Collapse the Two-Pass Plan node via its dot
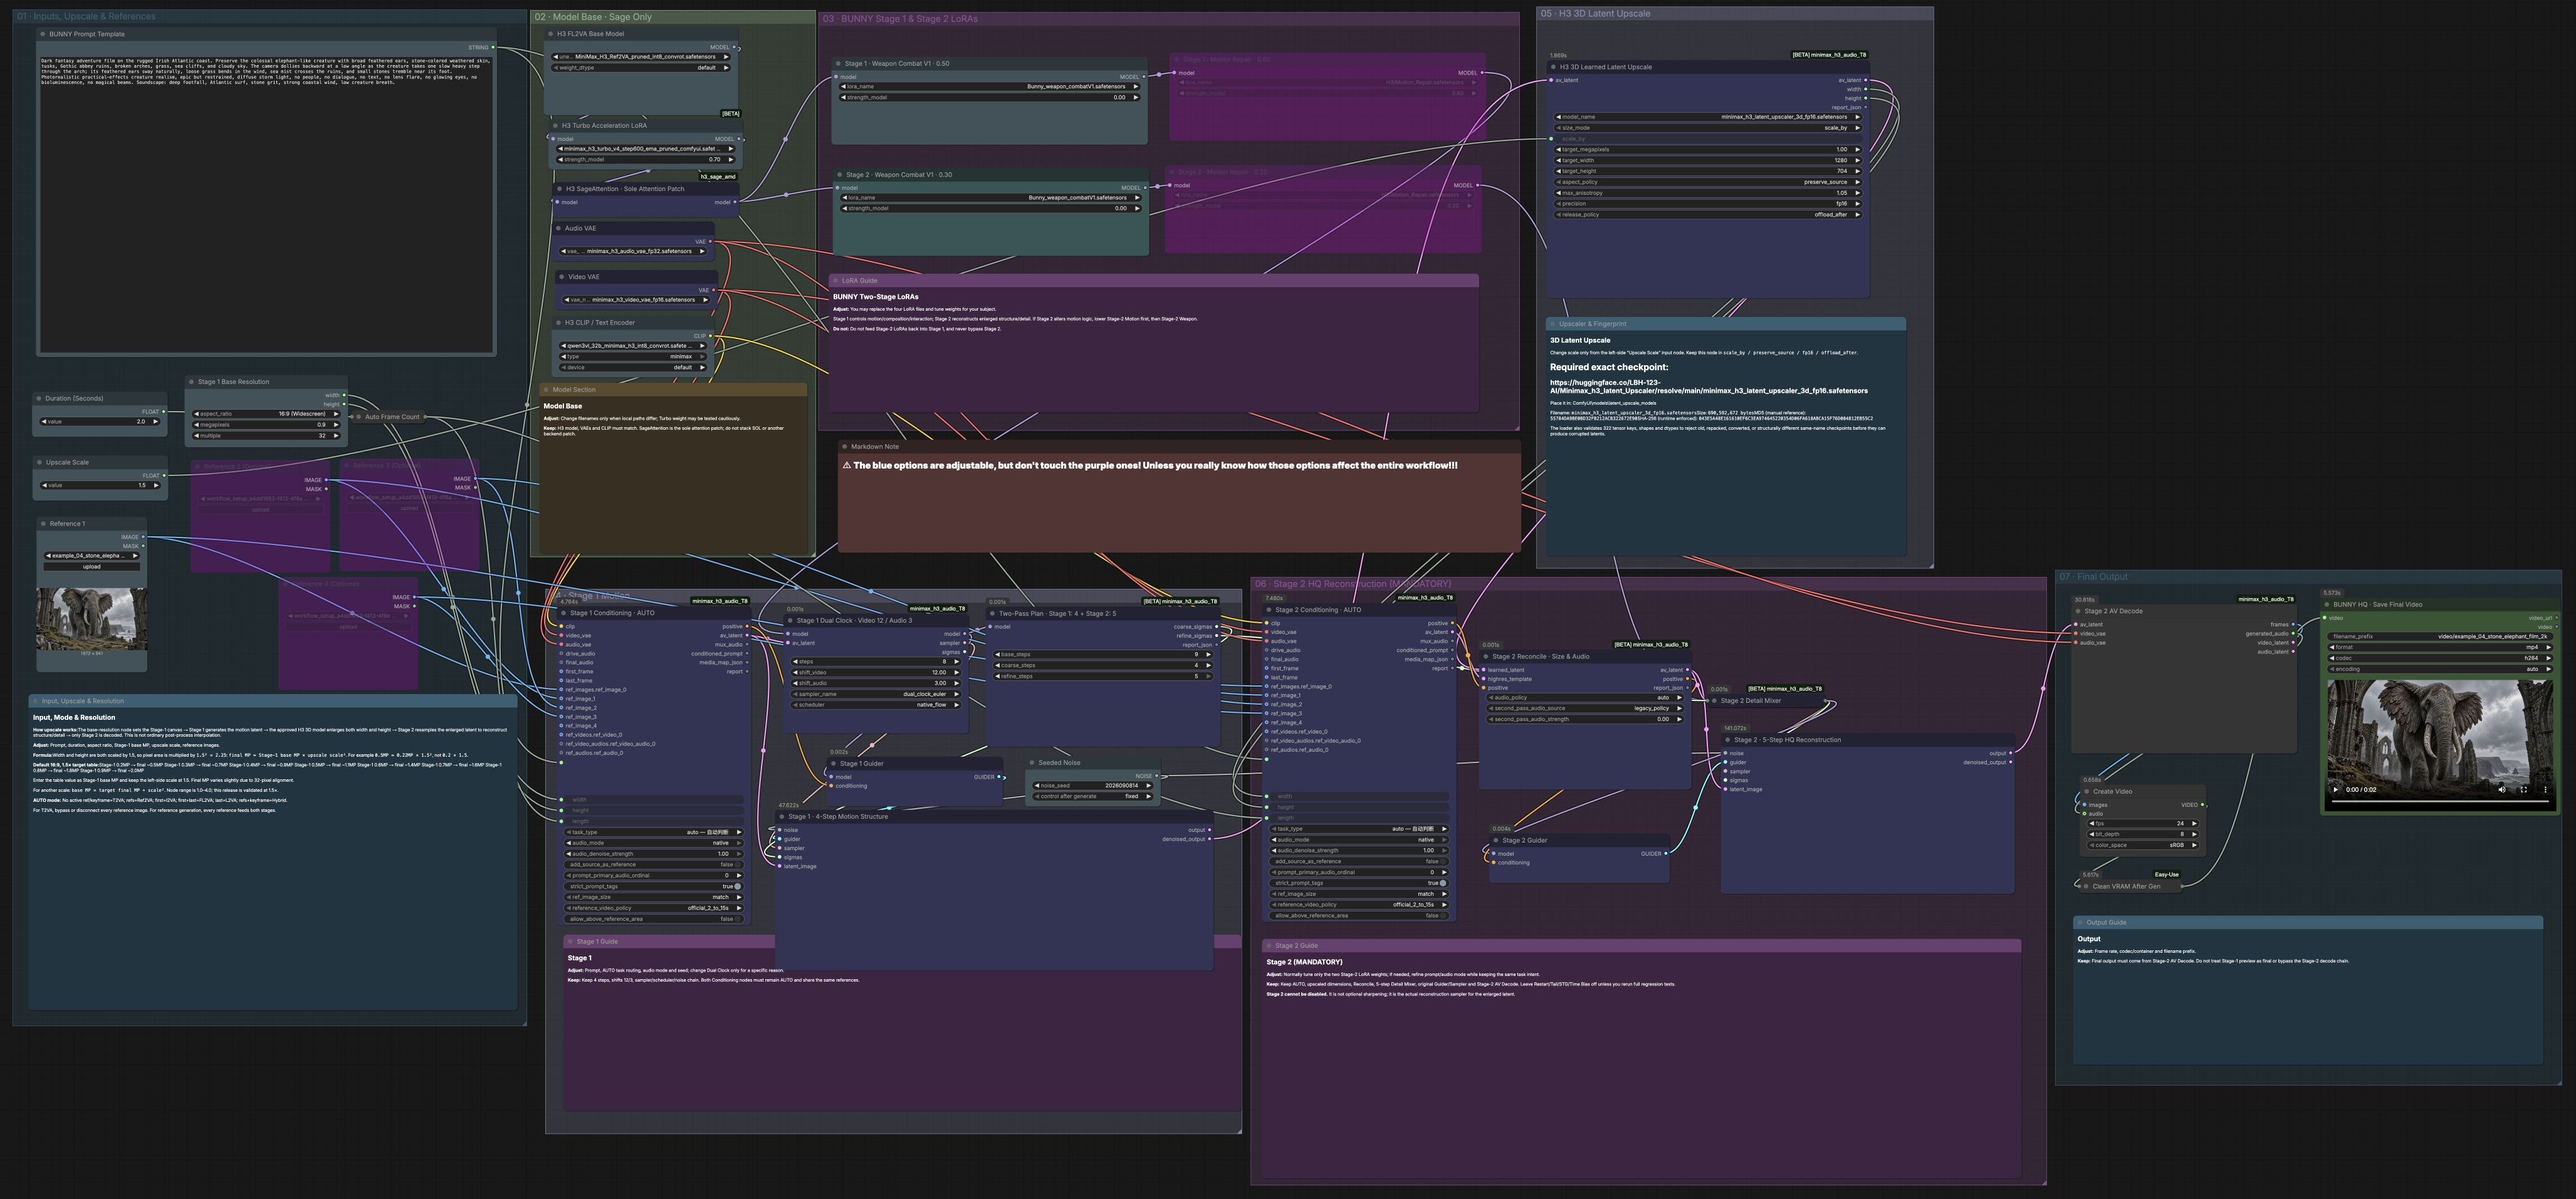The image size is (2576, 1199). click(992, 613)
